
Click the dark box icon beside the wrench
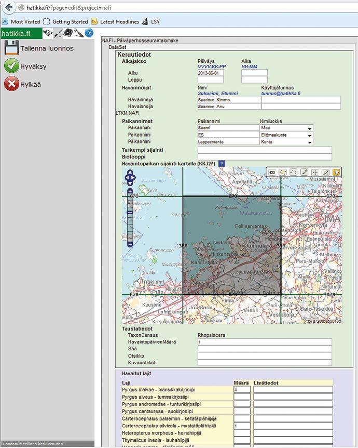68,33
